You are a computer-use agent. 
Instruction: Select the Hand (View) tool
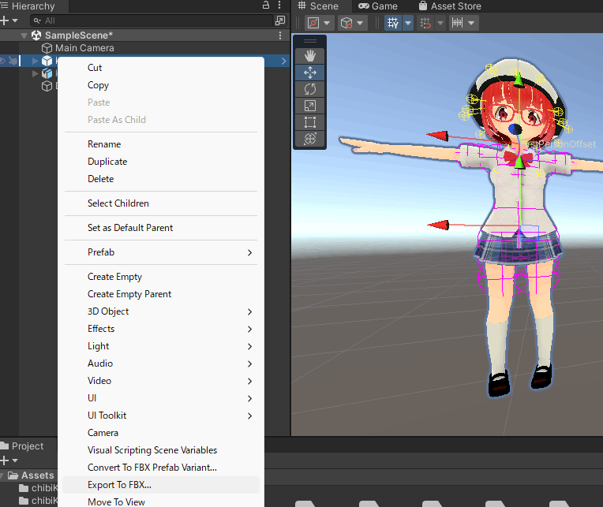(x=310, y=56)
